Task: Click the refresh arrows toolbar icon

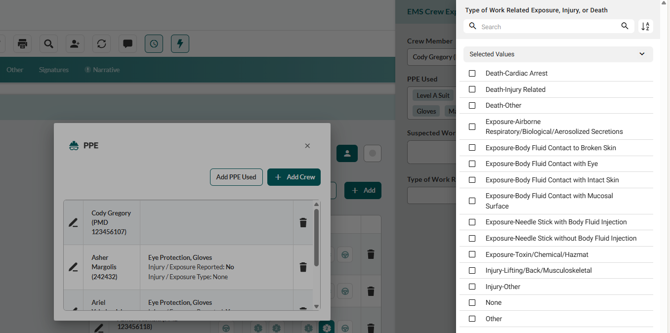Action: [101, 44]
